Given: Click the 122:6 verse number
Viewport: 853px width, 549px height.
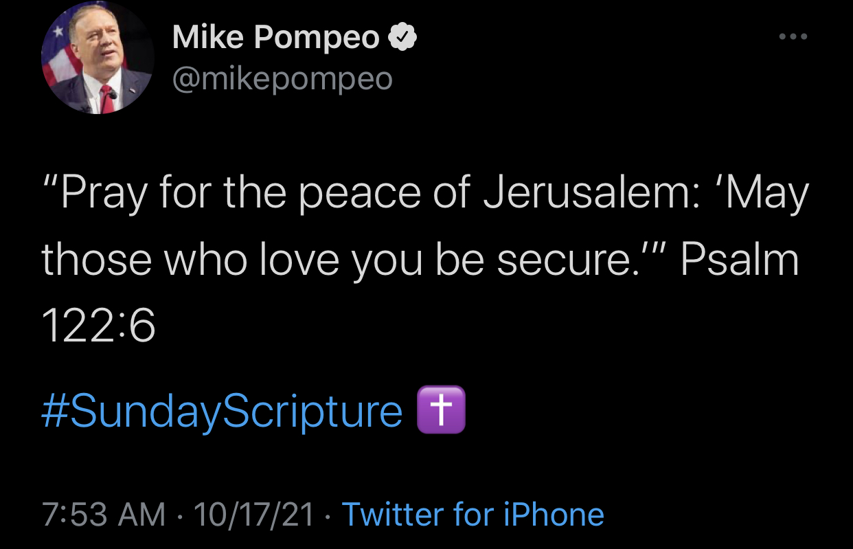Looking at the screenshot, I should (99, 327).
